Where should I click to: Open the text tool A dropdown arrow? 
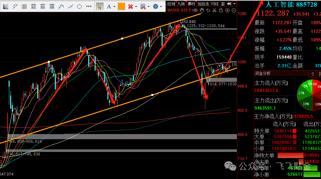tap(114, 6)
